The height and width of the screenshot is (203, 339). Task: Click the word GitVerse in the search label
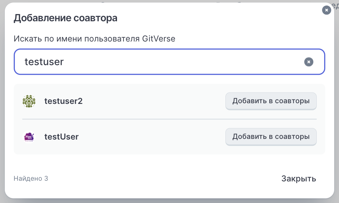(159, 39)
